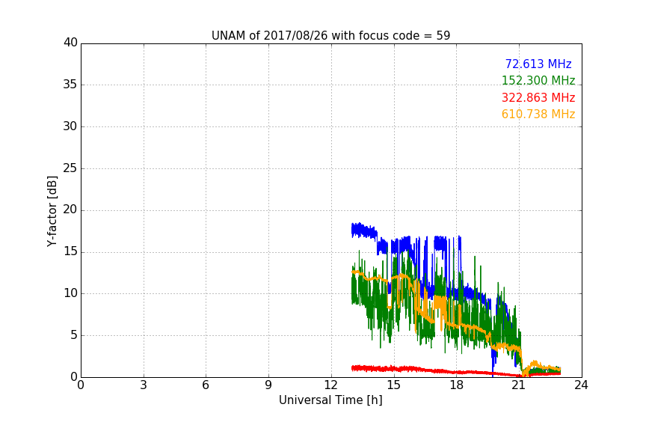Click the y-axis tick label '30'
This screenshot has width=646, height=431.
click(x=70, y=126)
